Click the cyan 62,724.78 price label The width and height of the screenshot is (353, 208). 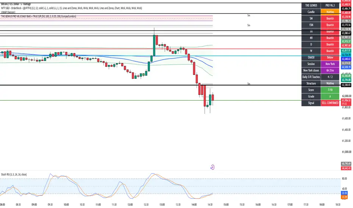pos(346,55)
